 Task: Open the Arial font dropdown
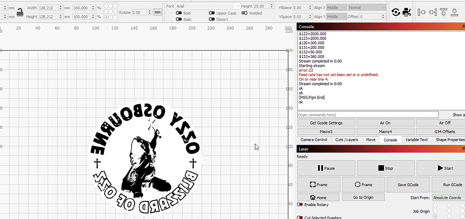[208, 6]
